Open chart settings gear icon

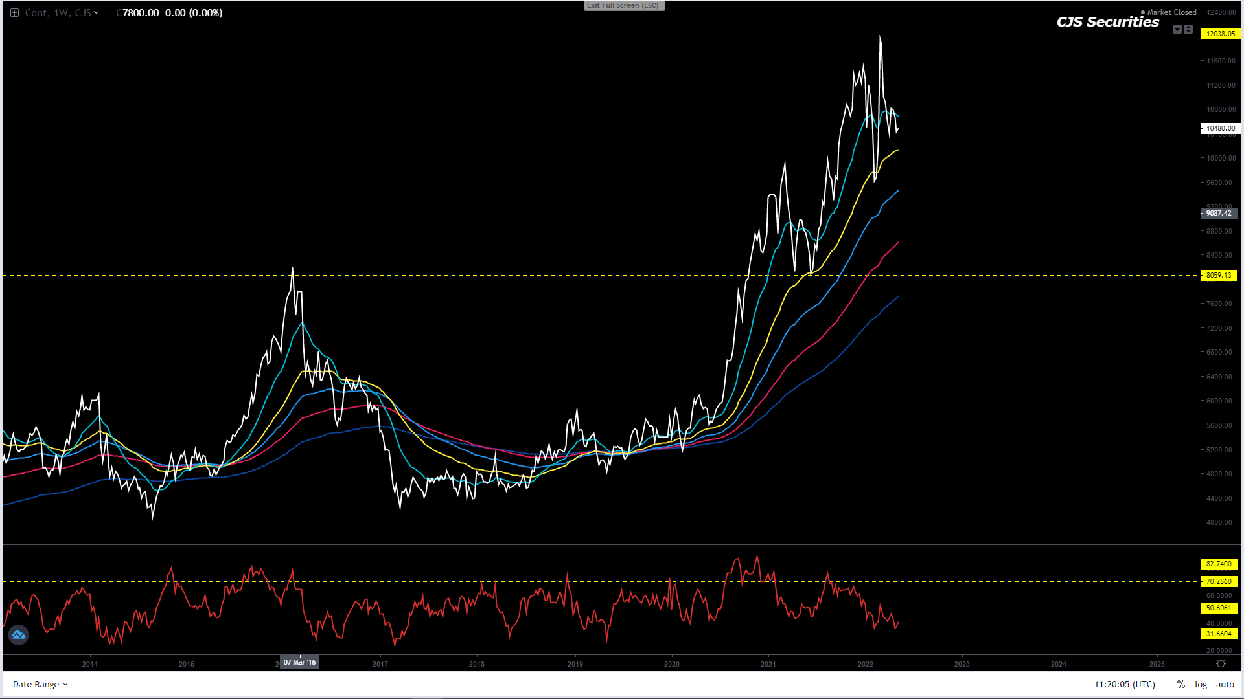pyautogui.click(x=1221, y=664)
